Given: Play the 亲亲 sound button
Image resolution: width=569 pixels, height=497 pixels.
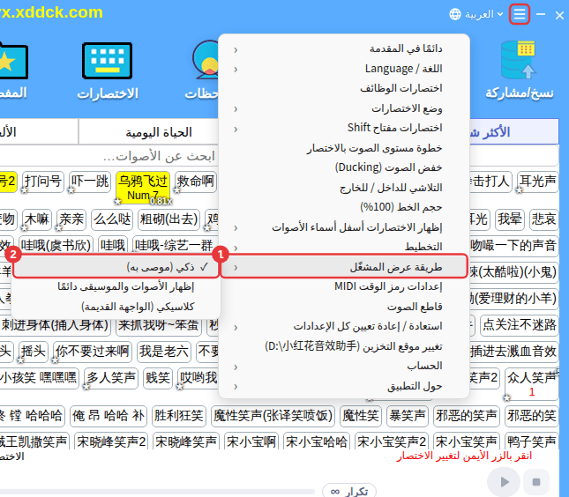Looking at the screenshot, I should click(x=71, y=219).
